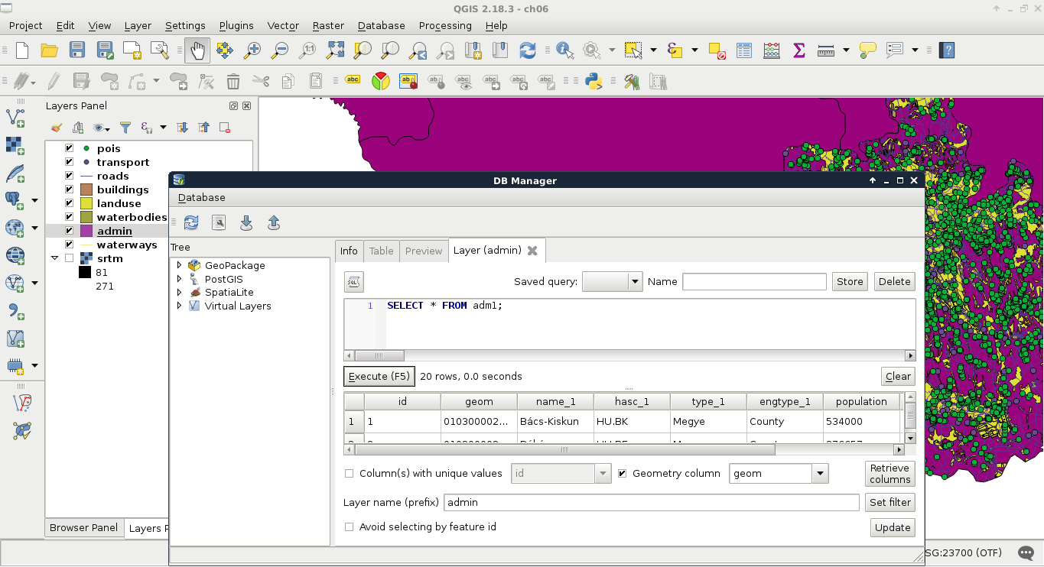Click the Identify Features tool icon
This screenshot has width=1044, height=567.
click(x=565, y=50)
